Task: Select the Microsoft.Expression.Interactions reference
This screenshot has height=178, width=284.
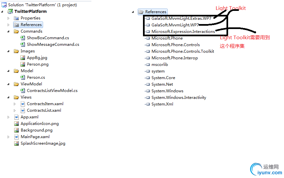Action: (183, 32)
